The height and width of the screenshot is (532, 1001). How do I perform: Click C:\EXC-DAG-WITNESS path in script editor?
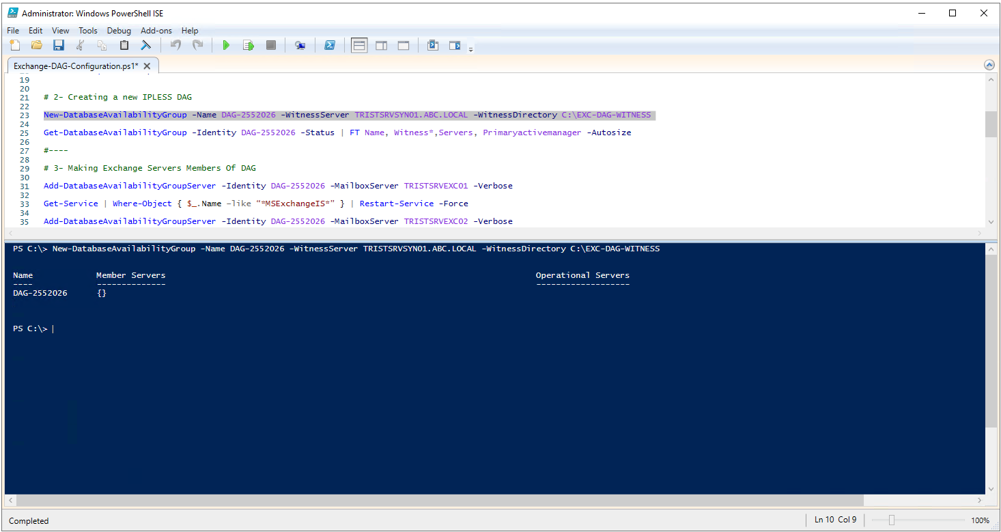pos(606,115)
